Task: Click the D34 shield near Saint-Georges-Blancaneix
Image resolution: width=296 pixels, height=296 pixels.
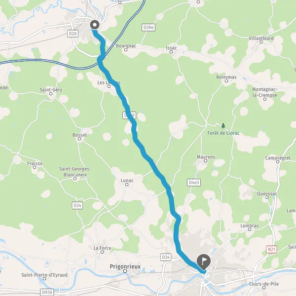Action: click(77, 205)
